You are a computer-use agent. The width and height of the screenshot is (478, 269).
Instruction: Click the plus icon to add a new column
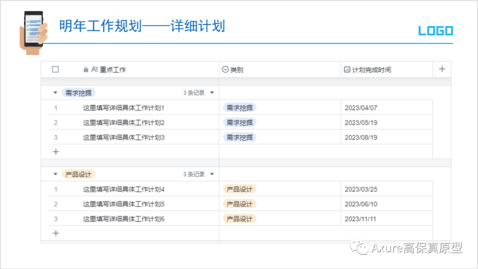[442, 69]
